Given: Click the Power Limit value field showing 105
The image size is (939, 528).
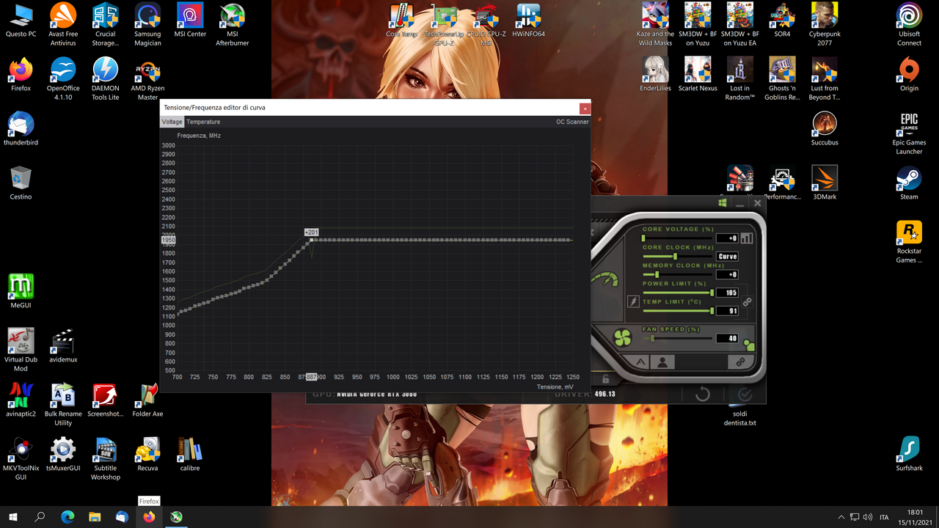Looking at the screenshot, I should [727, 293].
